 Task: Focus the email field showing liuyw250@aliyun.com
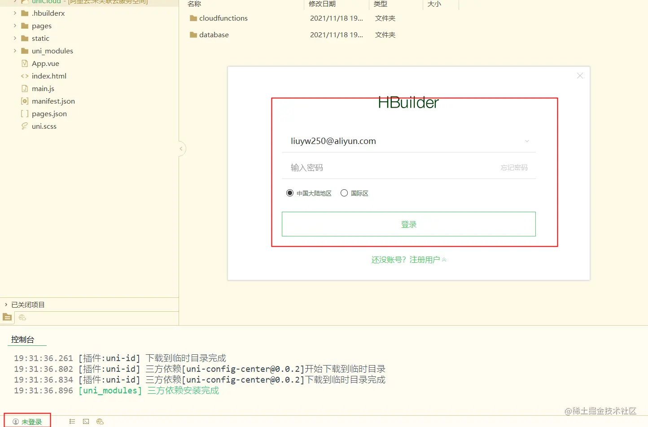[409, 141]
